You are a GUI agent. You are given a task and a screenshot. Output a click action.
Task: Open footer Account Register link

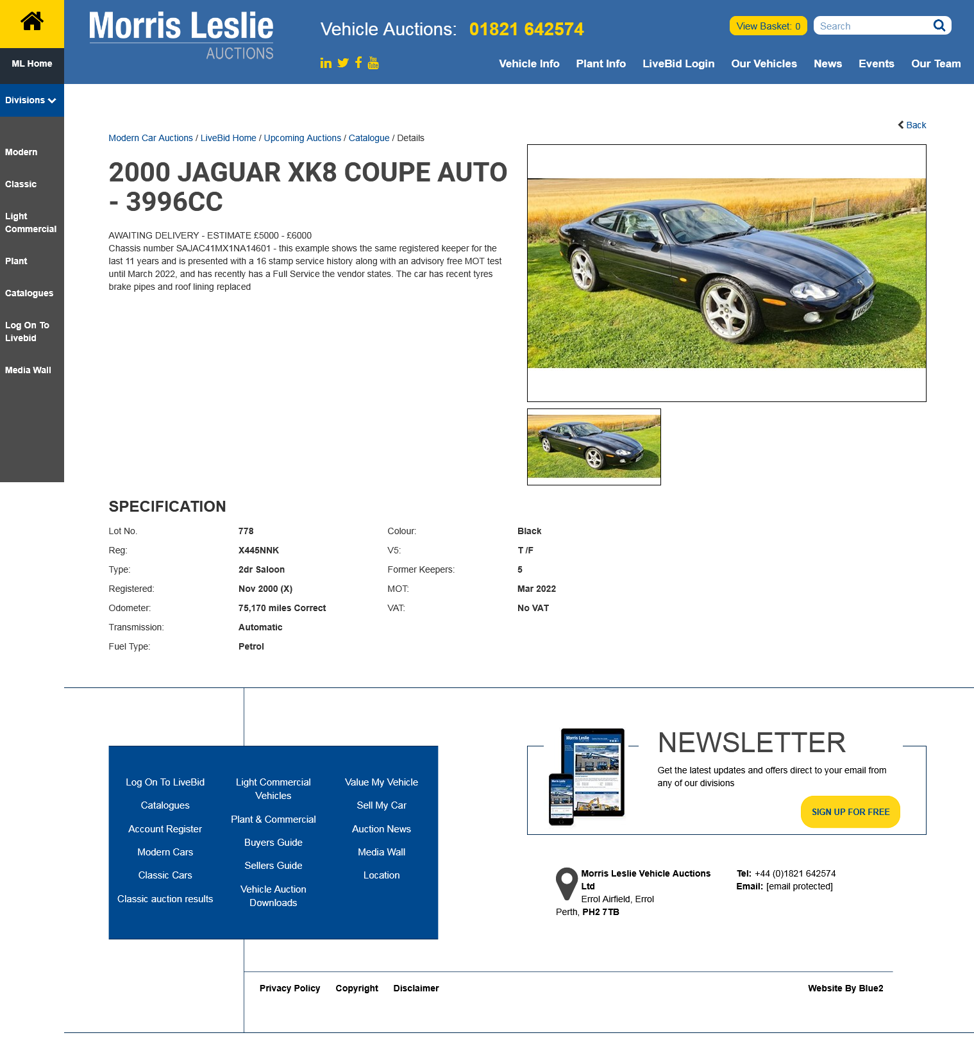[165, 829]
